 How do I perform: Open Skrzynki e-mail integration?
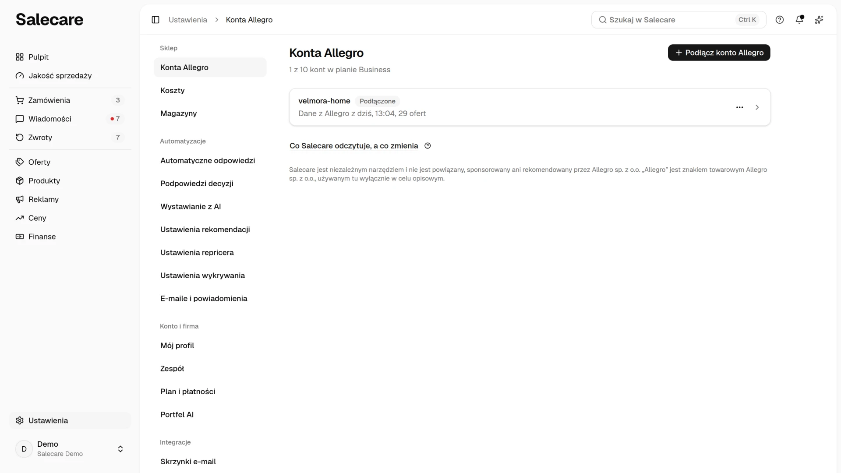(x=210, y=462)
